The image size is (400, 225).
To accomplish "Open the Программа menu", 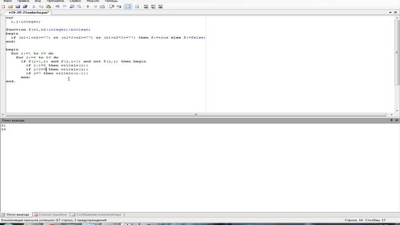I will click(x=55, y=1).
